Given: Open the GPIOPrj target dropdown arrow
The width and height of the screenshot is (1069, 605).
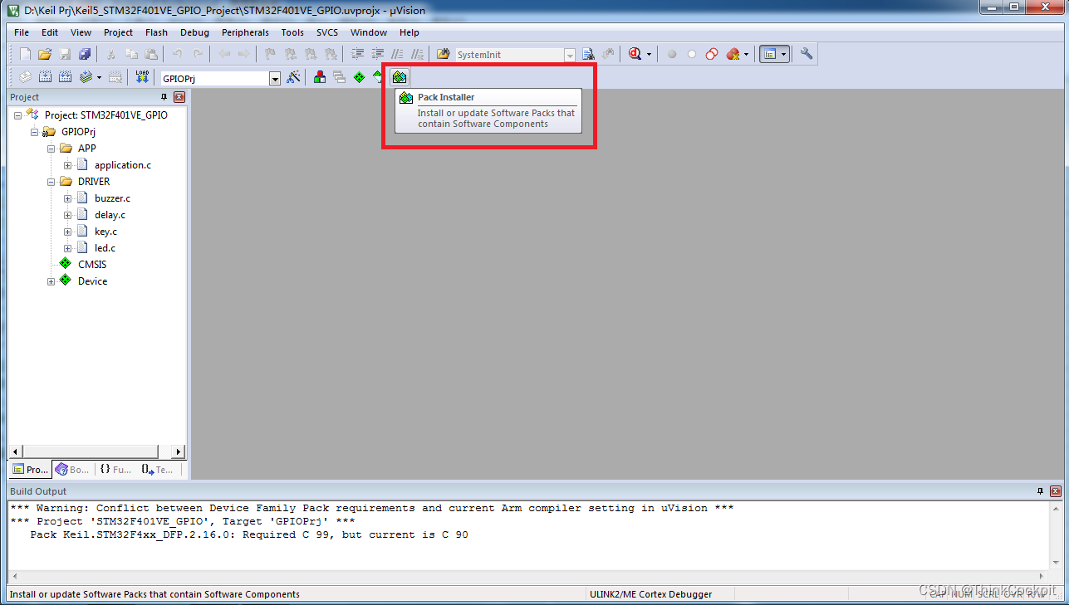Looking at the screenshot, I should [x=275, y=78].
